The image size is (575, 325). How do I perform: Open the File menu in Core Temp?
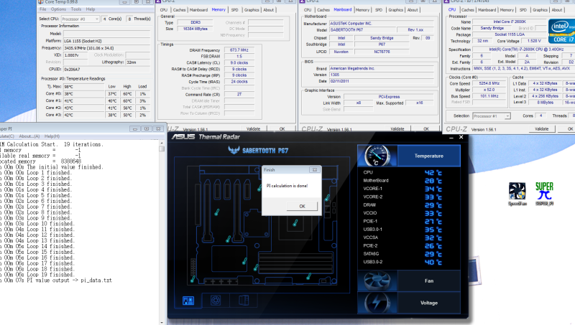pyautogui.click(x=43, y=9)
